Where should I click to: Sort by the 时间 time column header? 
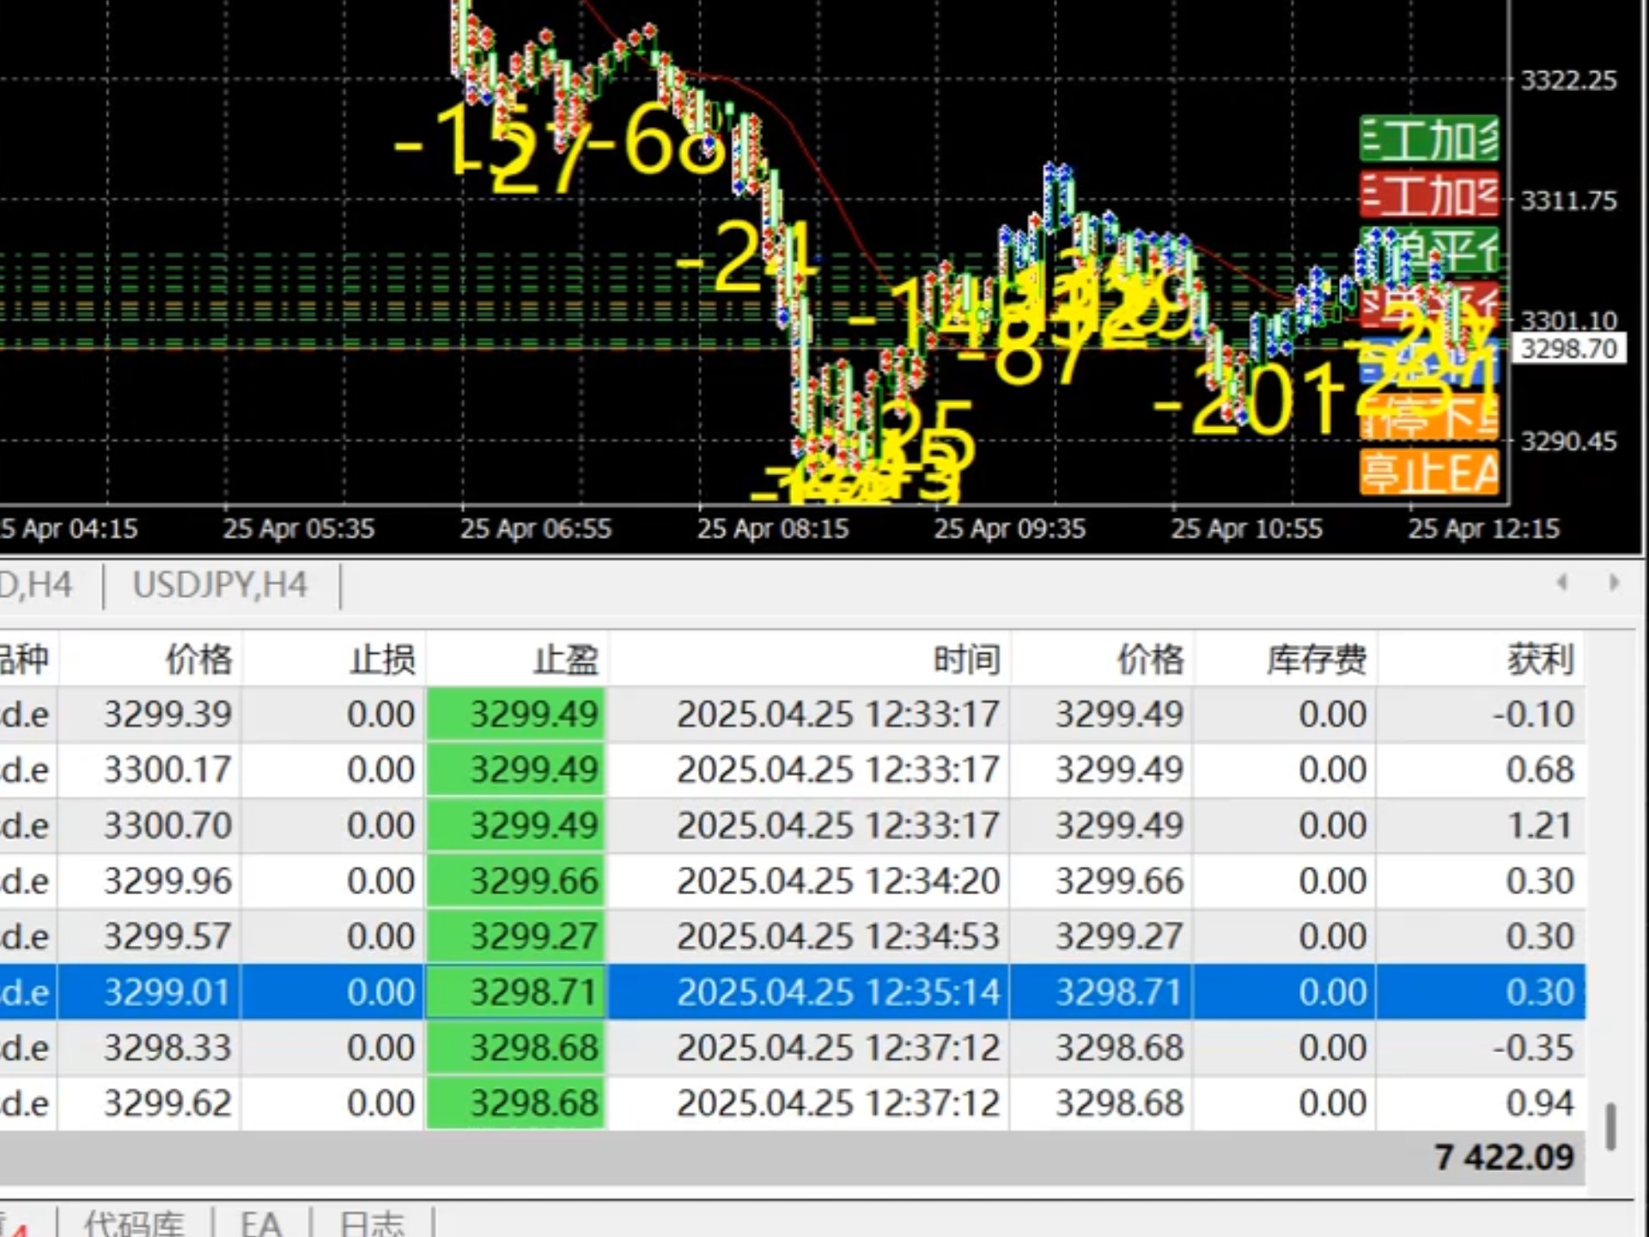[967, 660]
